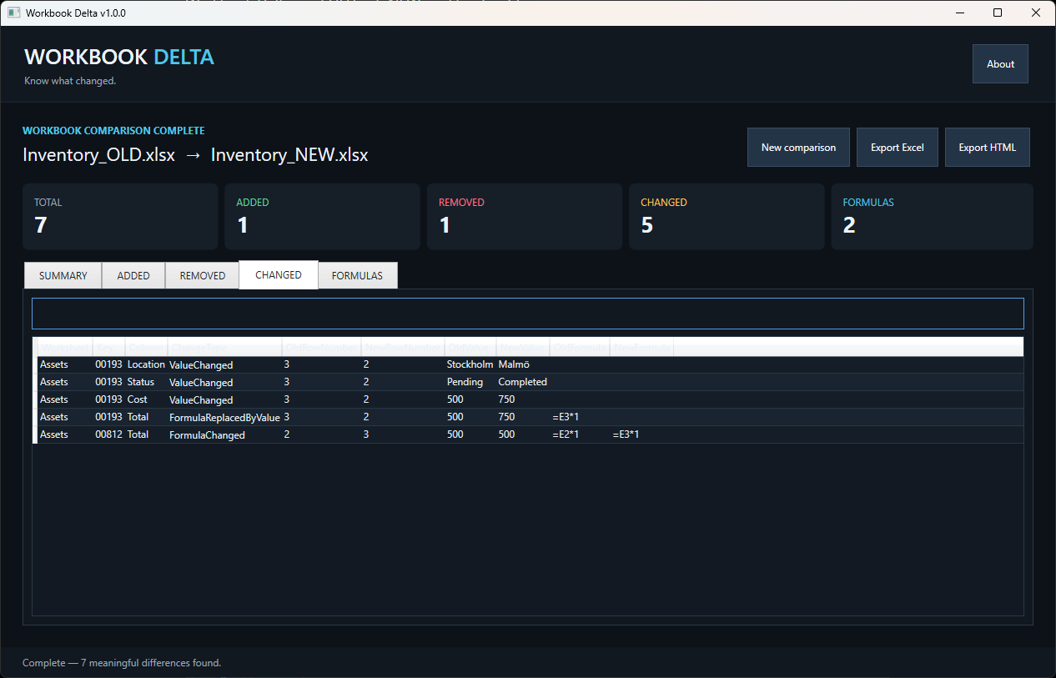
Task: Switch to the SUMMARY tab
Action: (x=63, y=275)
